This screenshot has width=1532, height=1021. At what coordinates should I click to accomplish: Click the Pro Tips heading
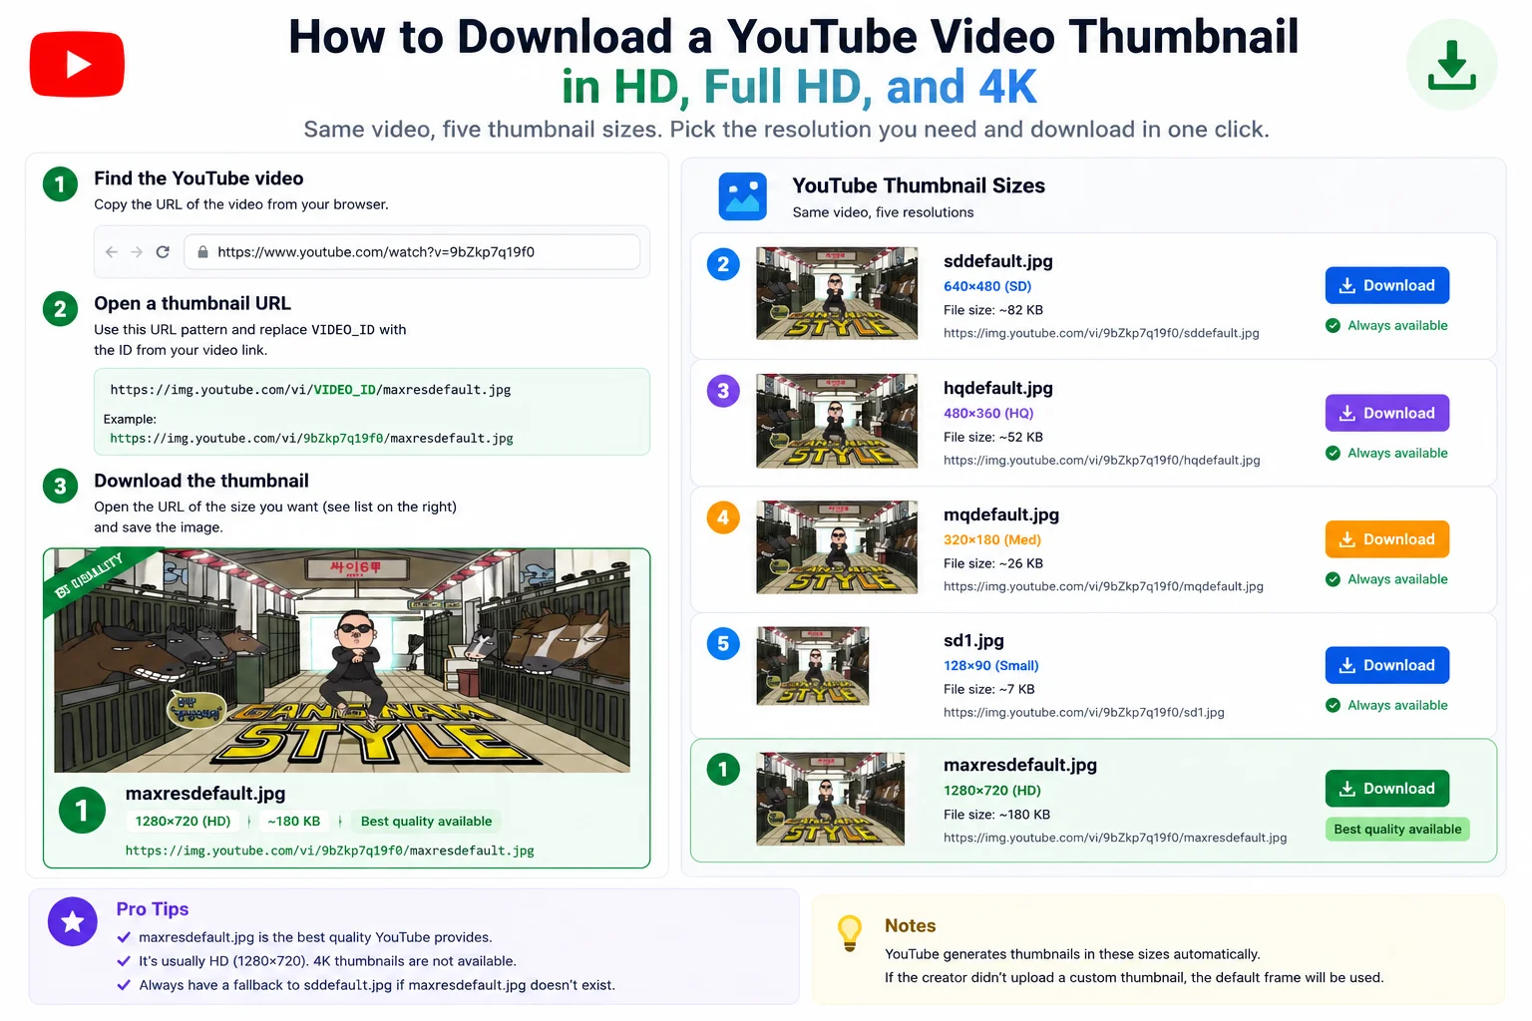coord(153,909)
